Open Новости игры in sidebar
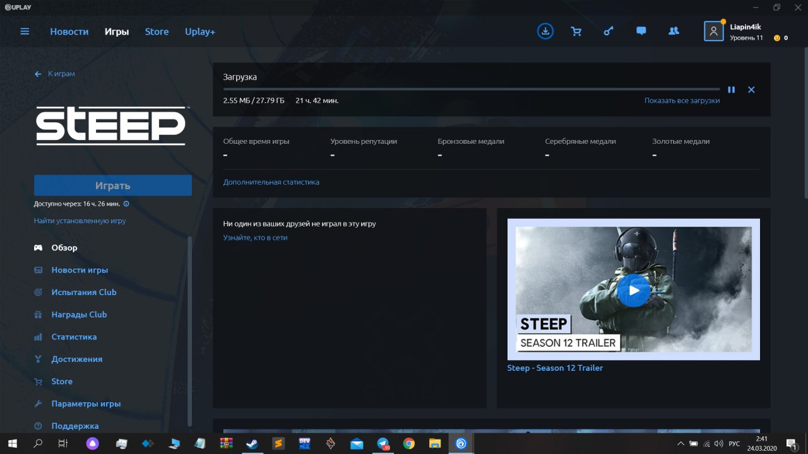Screen dimensions: 808x454 [x=80, y=270]
